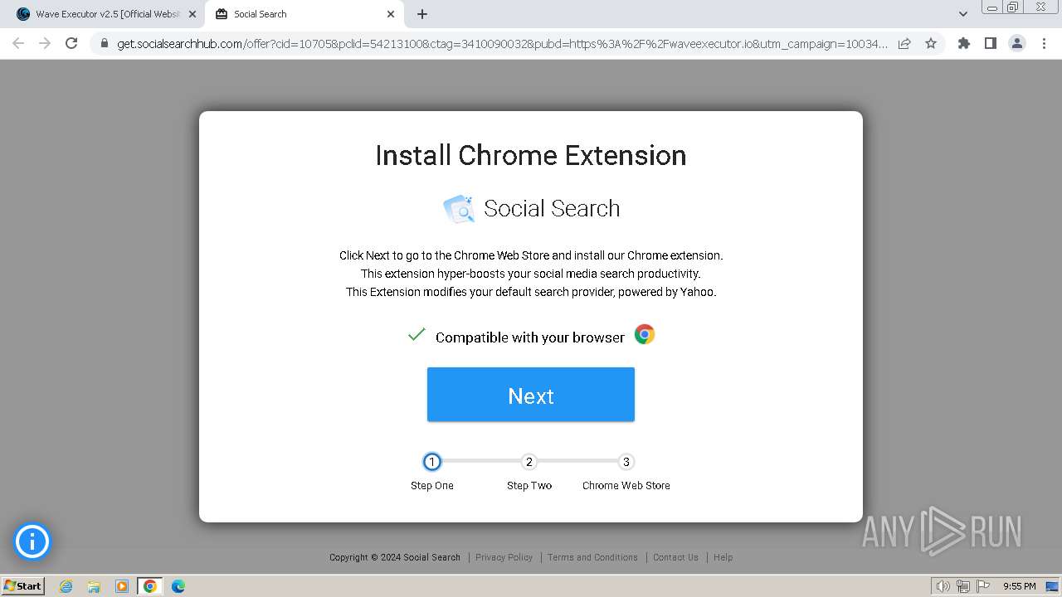This screenshot has height=597, width=1062.
Task: Click the Chrome logo beside compatibility text
Action: click(645, 334)
